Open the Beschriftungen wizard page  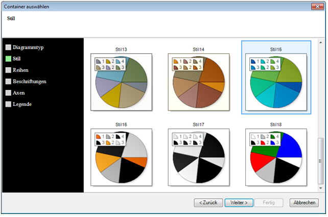[30, 82]
